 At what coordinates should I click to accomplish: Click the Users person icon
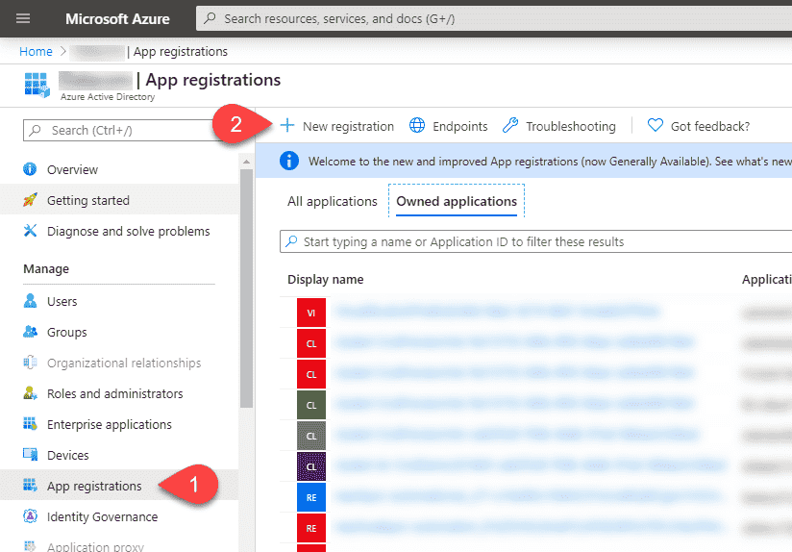pos(30,301)
